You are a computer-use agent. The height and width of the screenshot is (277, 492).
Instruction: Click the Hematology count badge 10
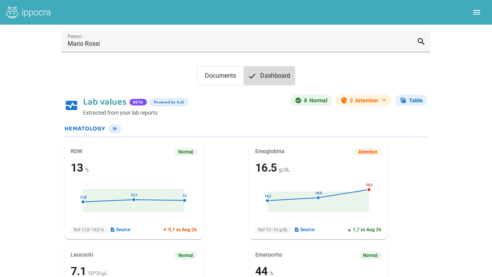pyautogui.click(x=115, y=129)
